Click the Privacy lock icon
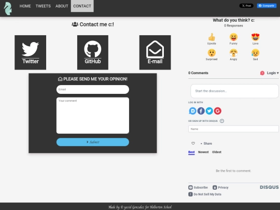 tap(215, 187)
